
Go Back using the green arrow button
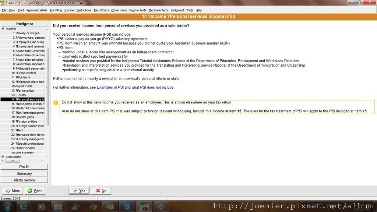pos(35,191)
